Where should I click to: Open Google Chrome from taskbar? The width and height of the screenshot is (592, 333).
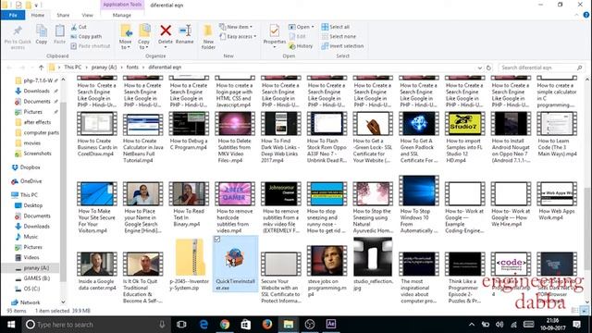225,325
